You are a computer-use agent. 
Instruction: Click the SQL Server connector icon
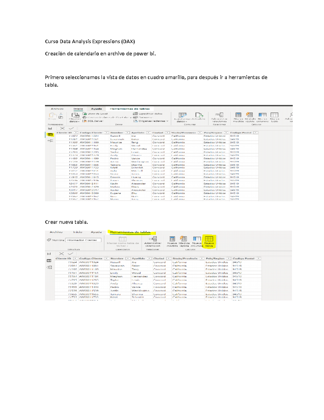(85, 120)
